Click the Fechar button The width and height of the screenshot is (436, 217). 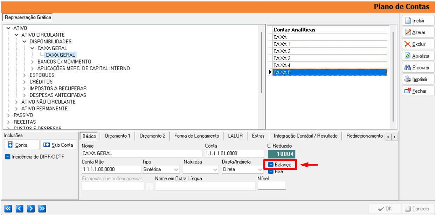point(415,91)
